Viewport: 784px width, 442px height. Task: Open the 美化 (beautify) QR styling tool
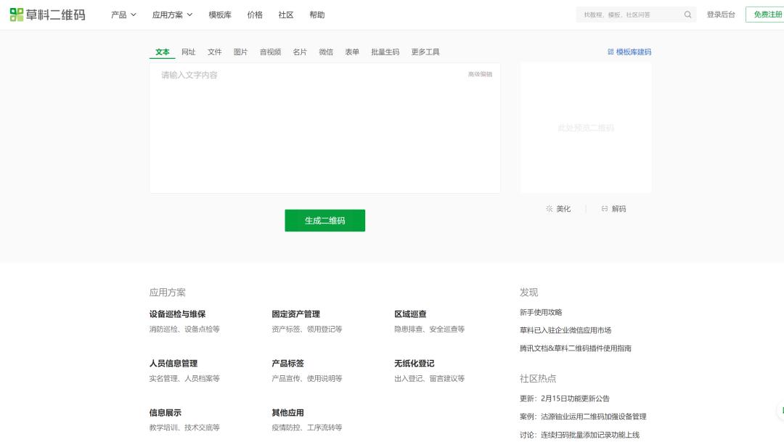(x=558, y=208)
